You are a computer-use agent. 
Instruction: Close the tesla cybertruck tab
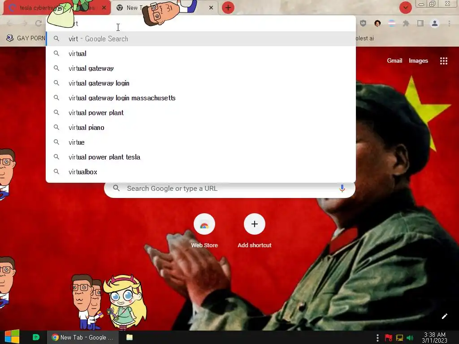104,8
